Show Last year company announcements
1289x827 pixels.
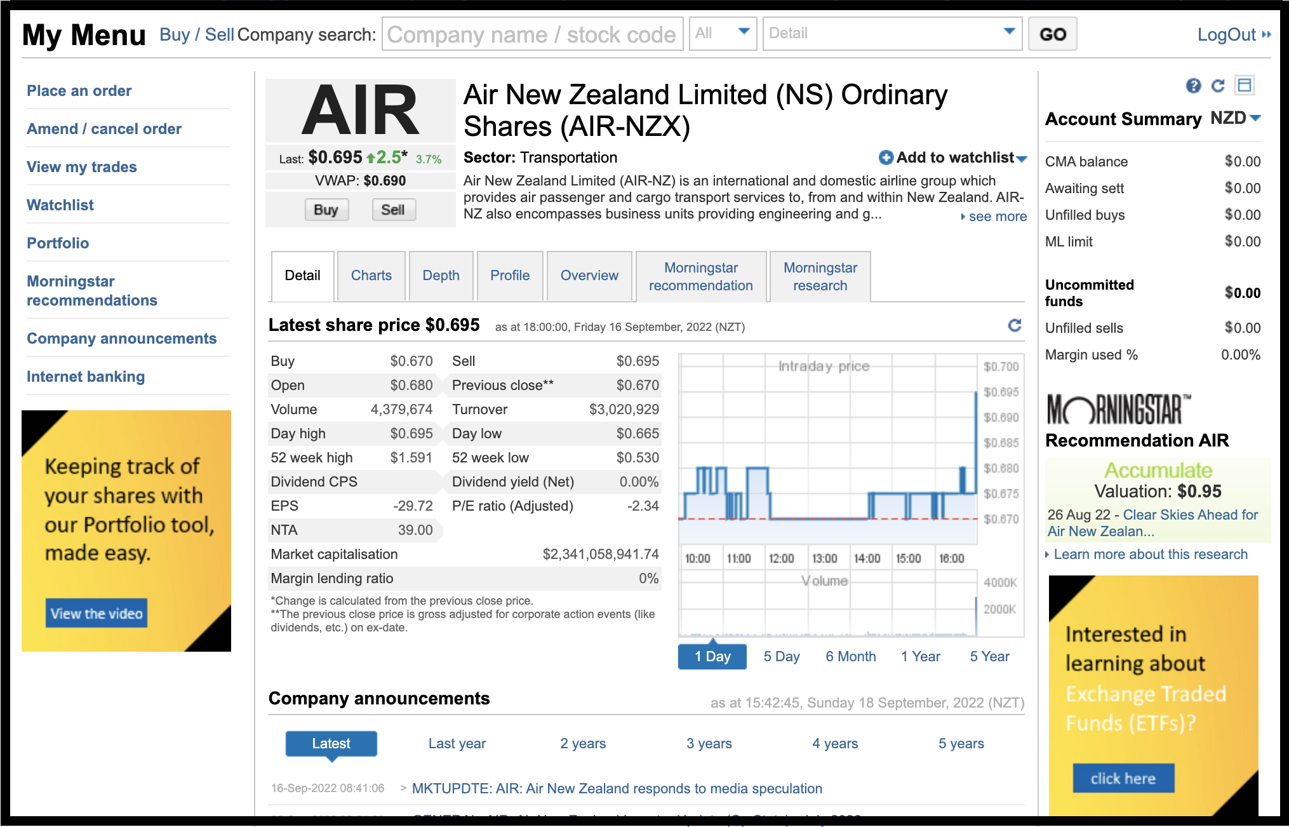point(457,743)
